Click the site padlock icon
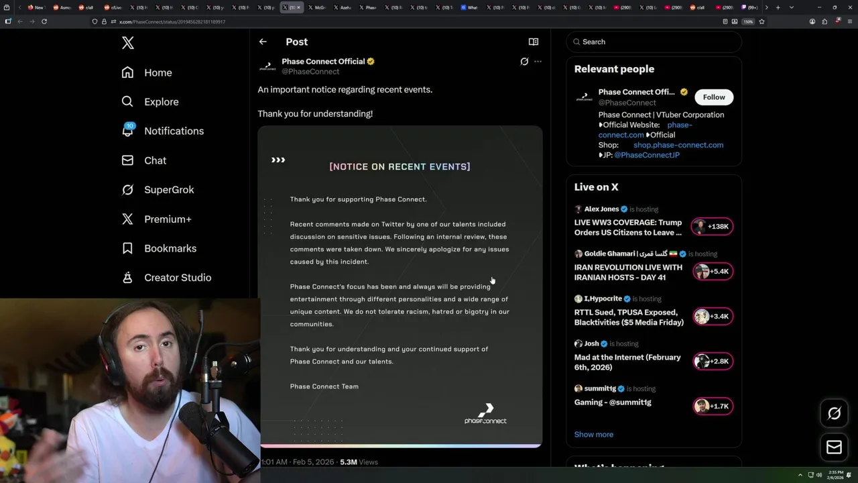The height and width of the screenshot is (483, 858). coord(104,21)
